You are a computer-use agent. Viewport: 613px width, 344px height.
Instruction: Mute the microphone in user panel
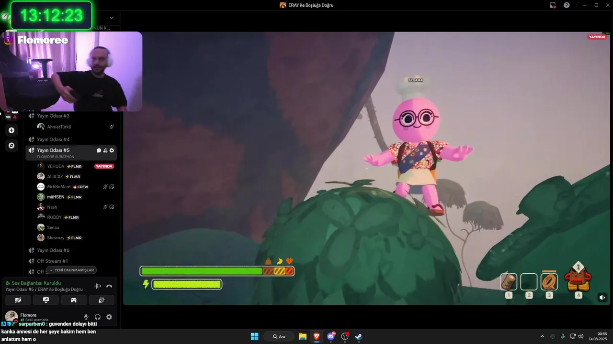[86, 317]
